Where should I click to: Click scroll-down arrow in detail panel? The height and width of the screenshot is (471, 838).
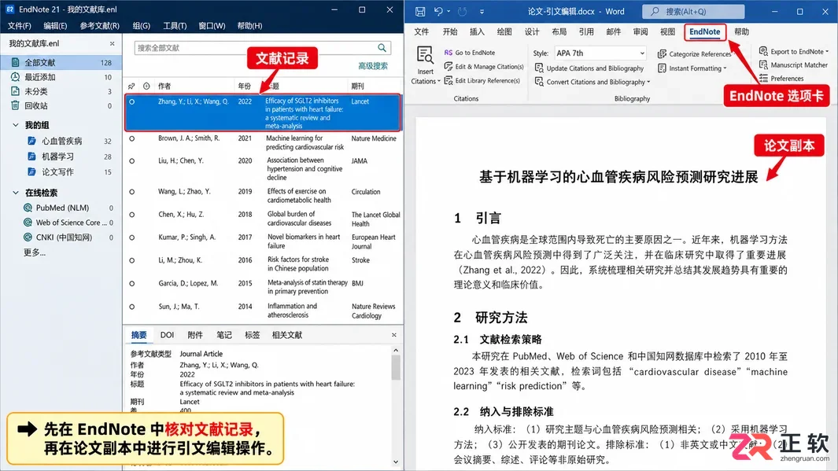[396, 462]
